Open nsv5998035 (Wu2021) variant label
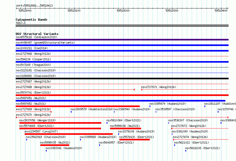 (x=55, y=142)
